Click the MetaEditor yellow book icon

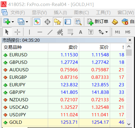115,22
